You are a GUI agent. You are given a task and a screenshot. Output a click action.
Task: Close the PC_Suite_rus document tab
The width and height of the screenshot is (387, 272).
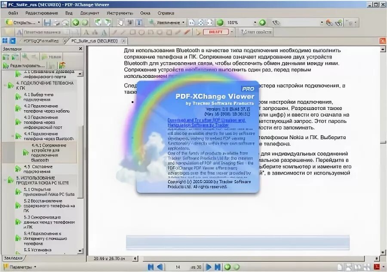pyautogui.click(x=124, y=41)
